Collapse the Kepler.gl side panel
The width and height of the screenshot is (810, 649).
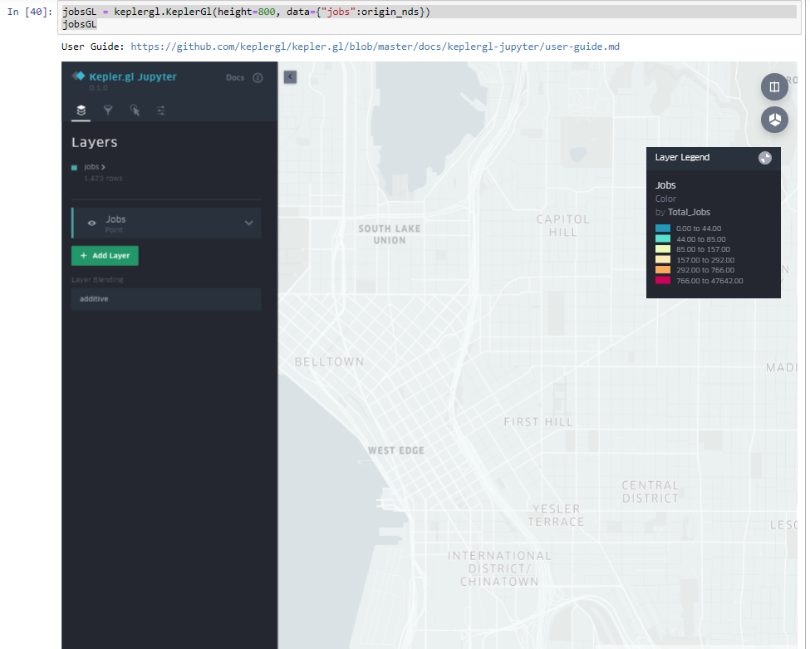(x=289, y=76)
